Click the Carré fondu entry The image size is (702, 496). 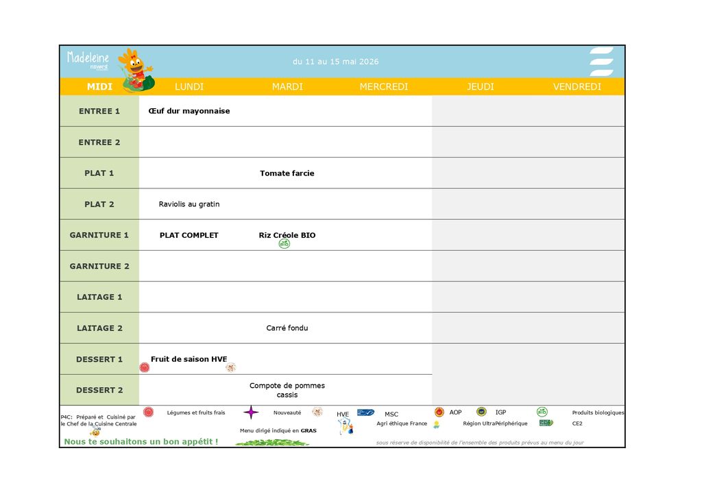pyautogui.click(x=287, y=328)
